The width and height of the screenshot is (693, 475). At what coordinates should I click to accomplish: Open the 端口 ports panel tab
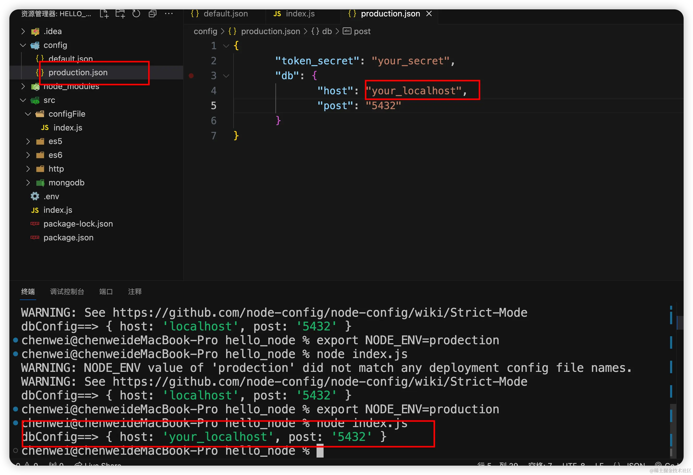pyautogui.click(x=106, y=291)
